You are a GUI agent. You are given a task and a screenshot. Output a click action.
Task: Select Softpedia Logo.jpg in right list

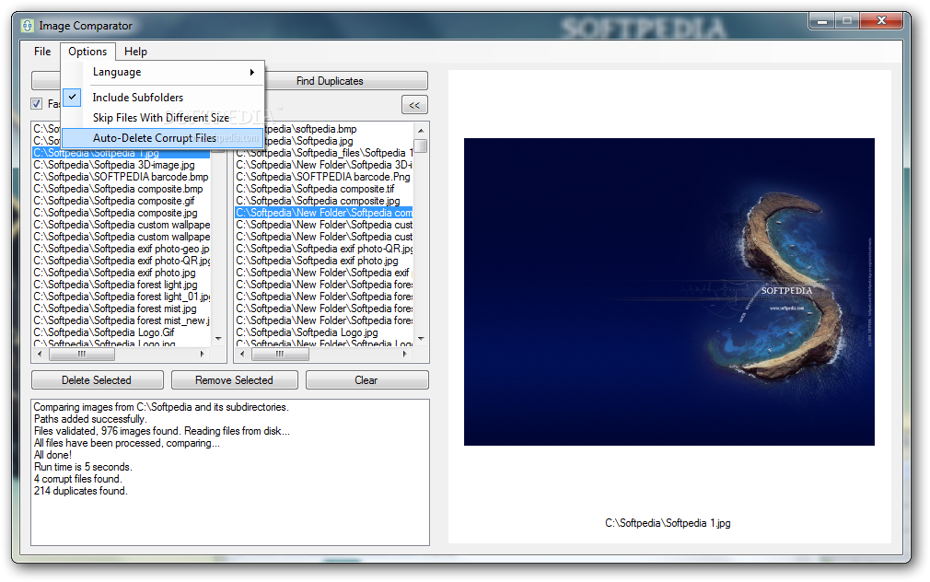(324, 332)
